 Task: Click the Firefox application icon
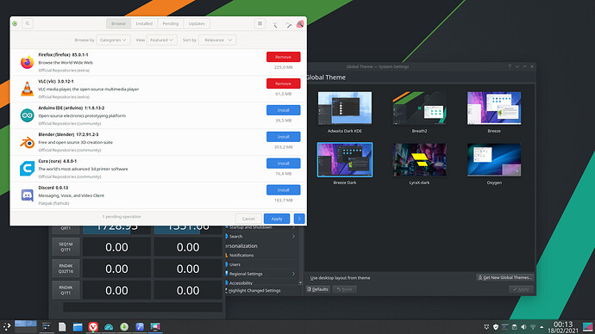point(27,62)
